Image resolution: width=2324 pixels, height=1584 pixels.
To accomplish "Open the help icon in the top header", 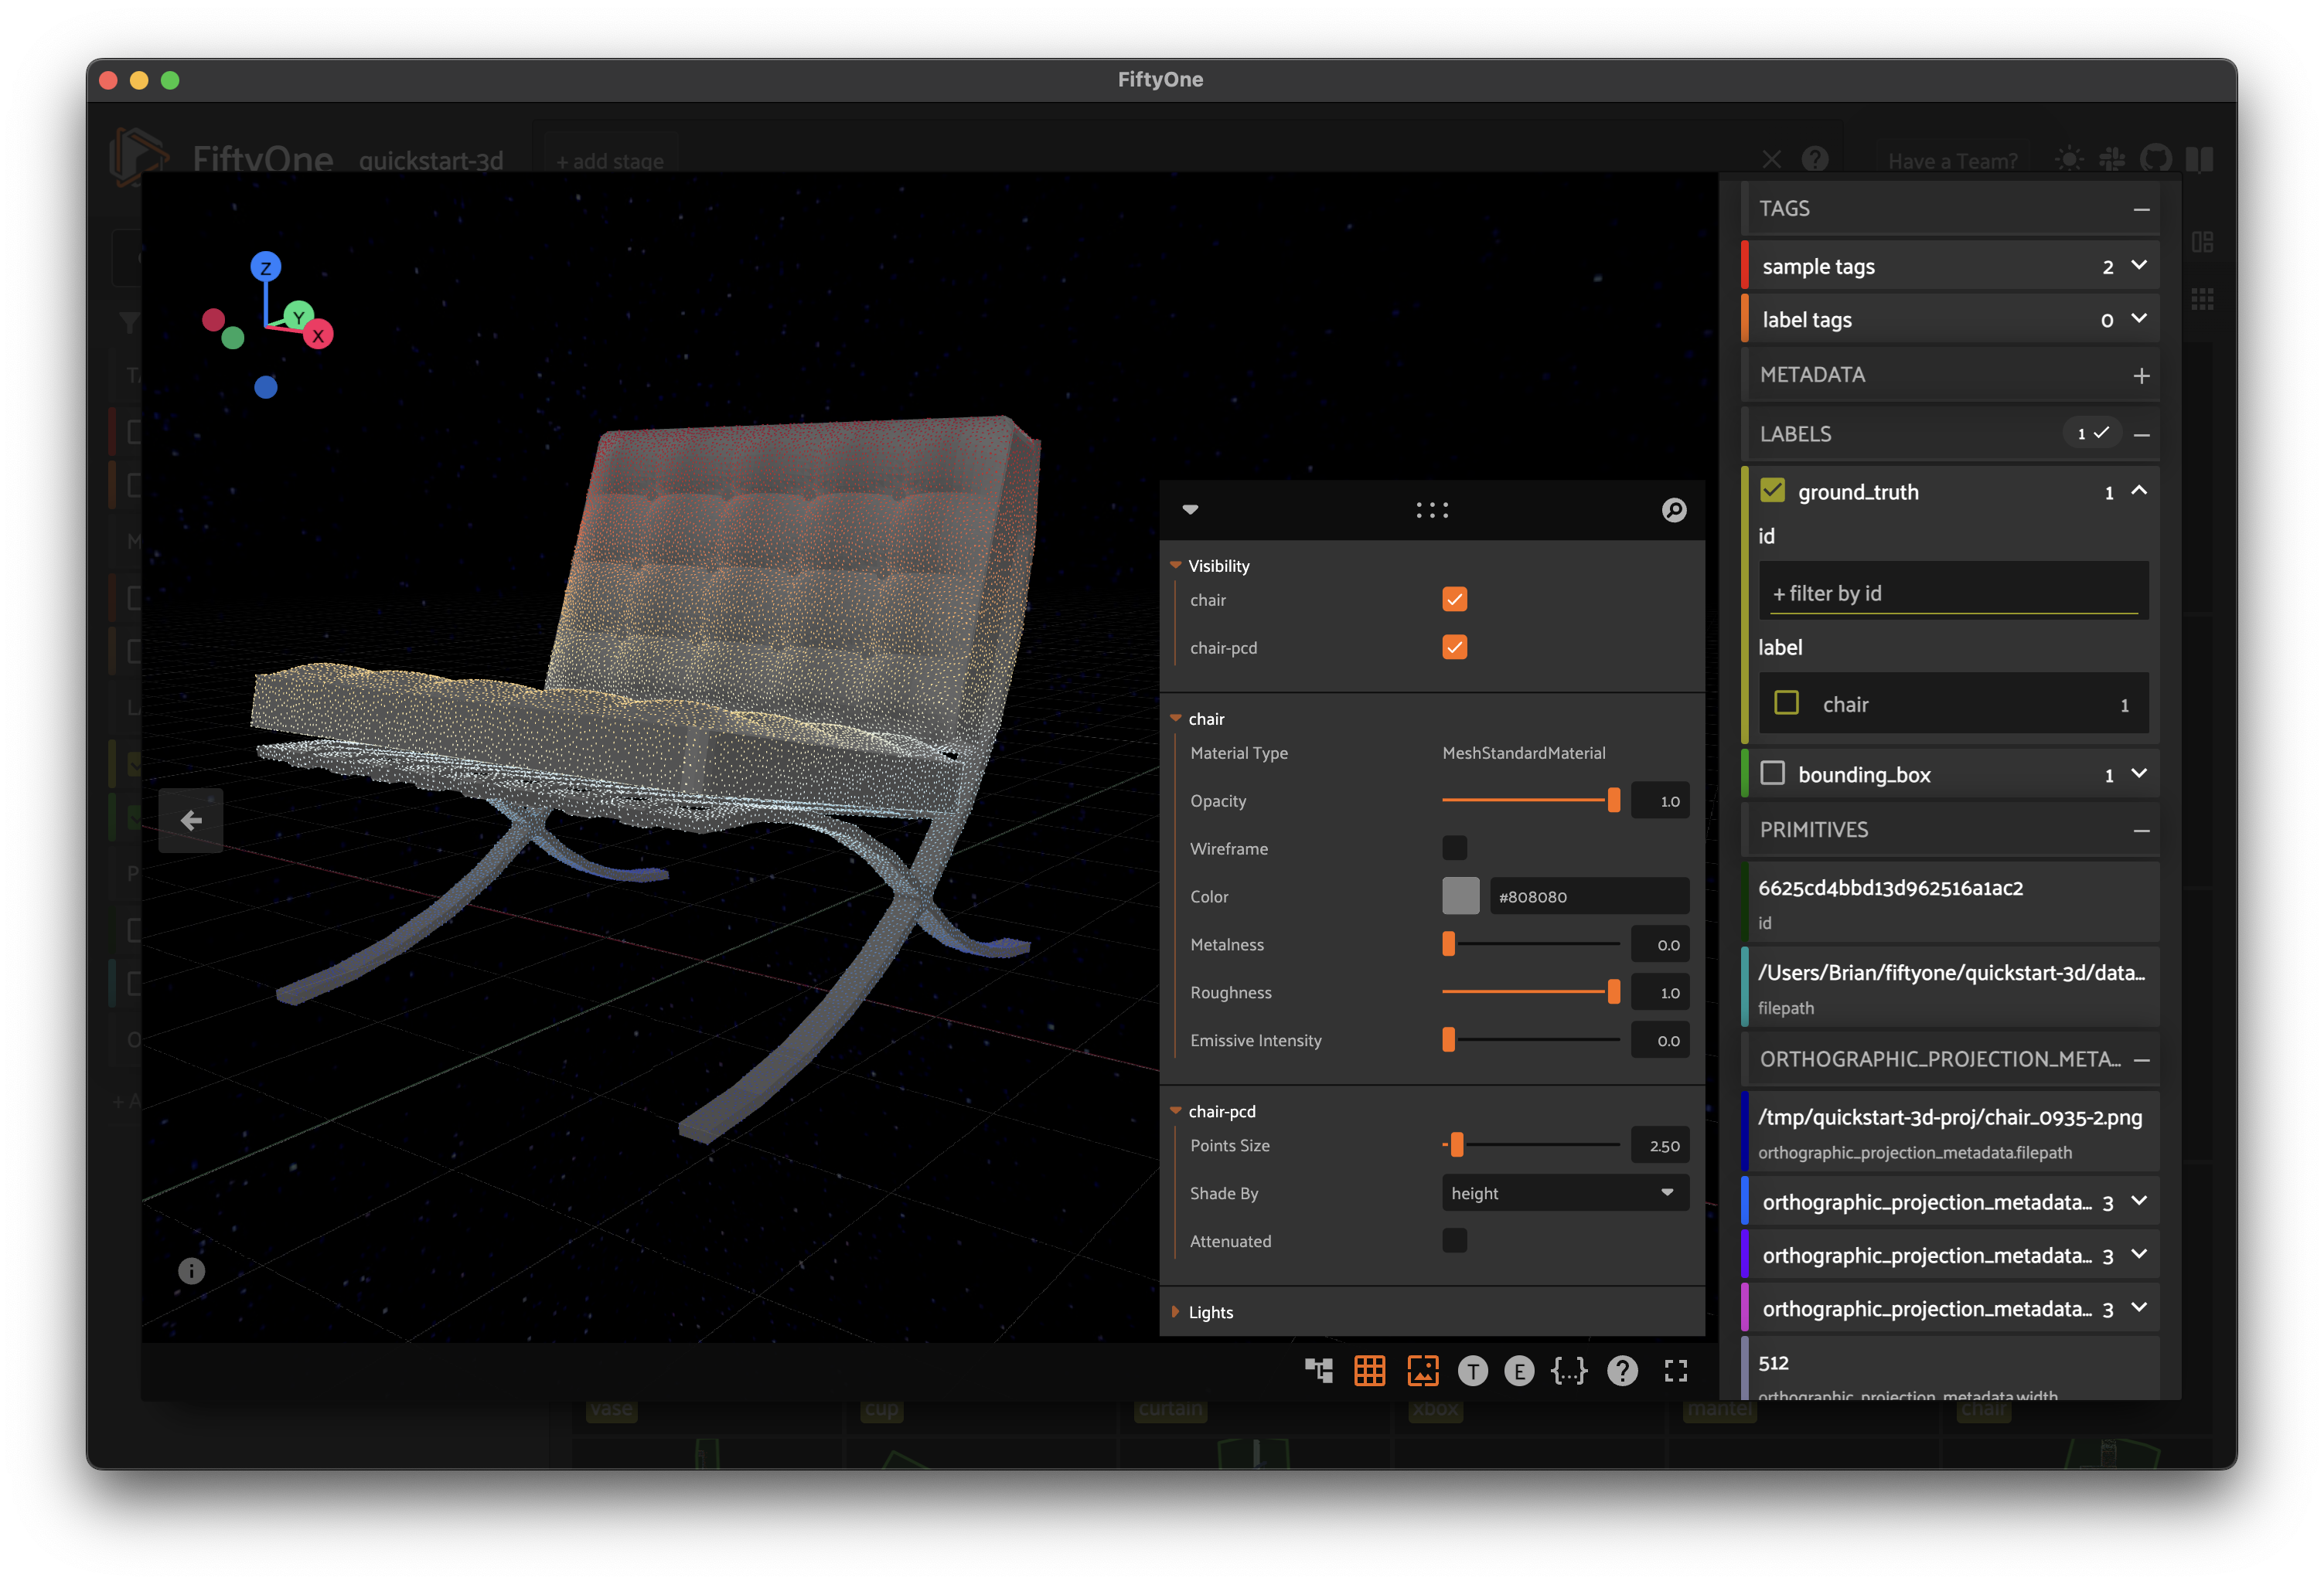I will click(1815, 159).
